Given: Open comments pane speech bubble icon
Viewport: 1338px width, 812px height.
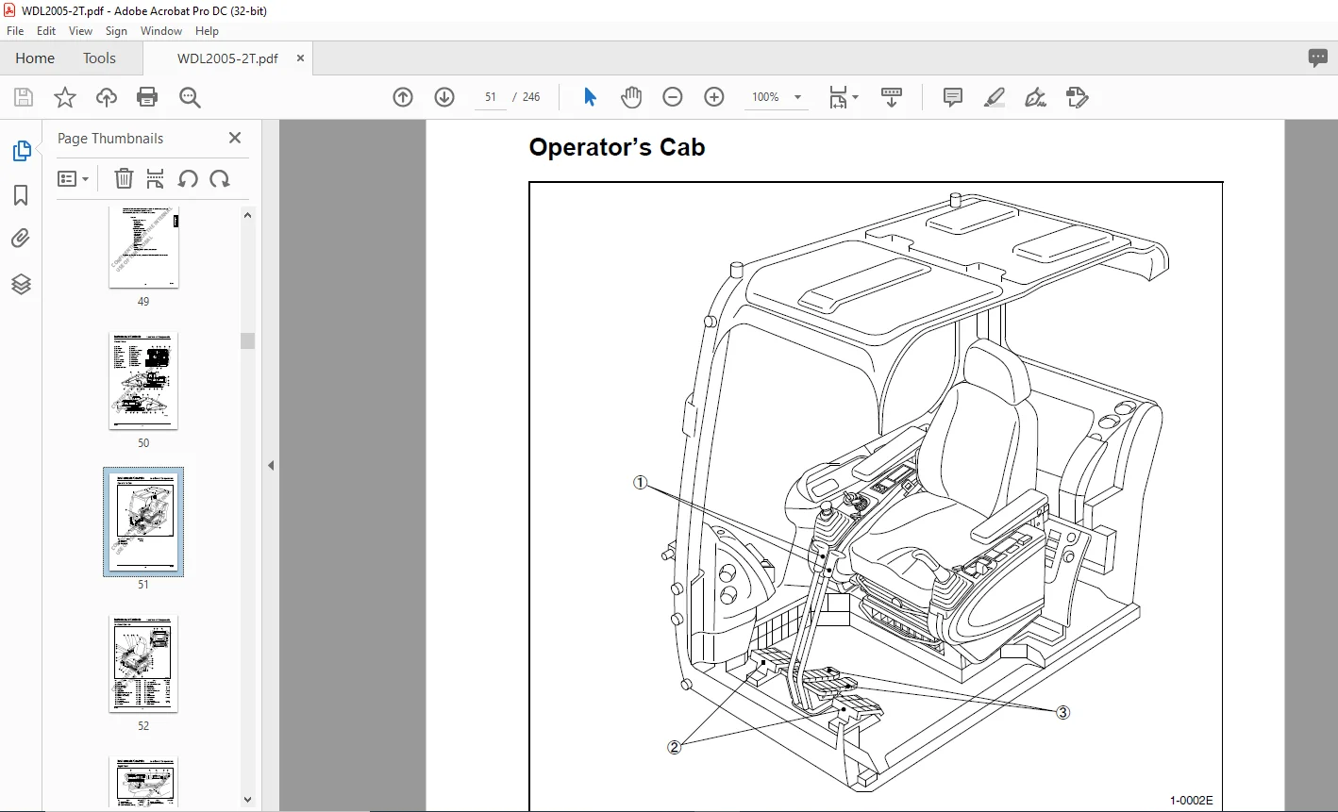Looking at the screenshot, I should point(1318,58).
